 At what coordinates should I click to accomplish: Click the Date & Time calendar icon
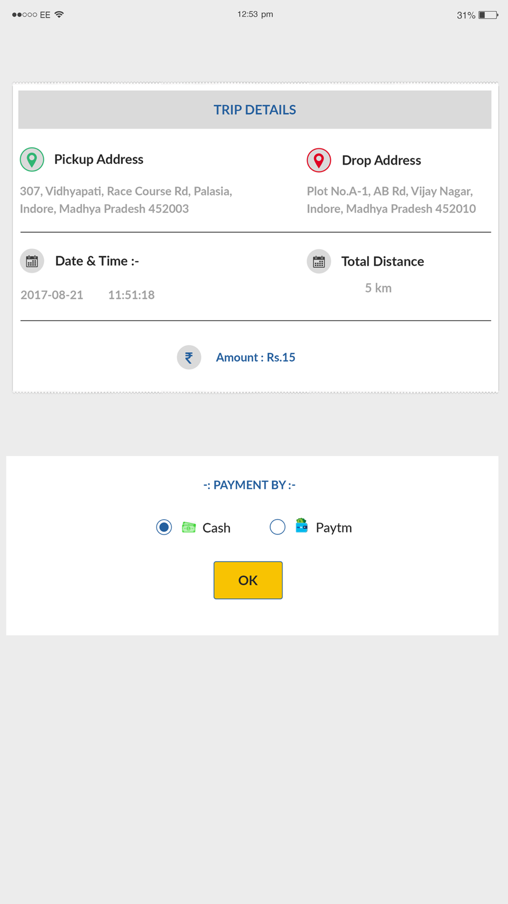coord(32,261)
